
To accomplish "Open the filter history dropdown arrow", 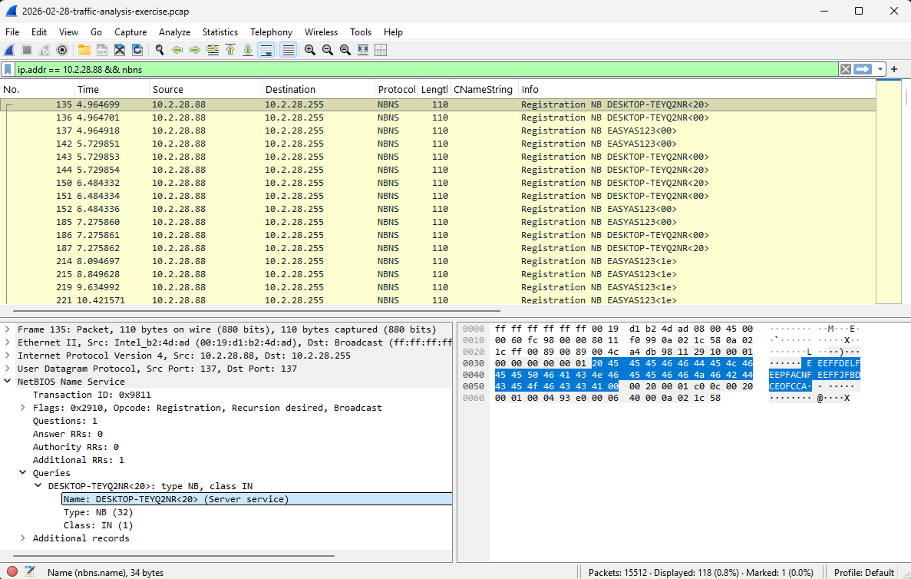I will coord(880,69).
